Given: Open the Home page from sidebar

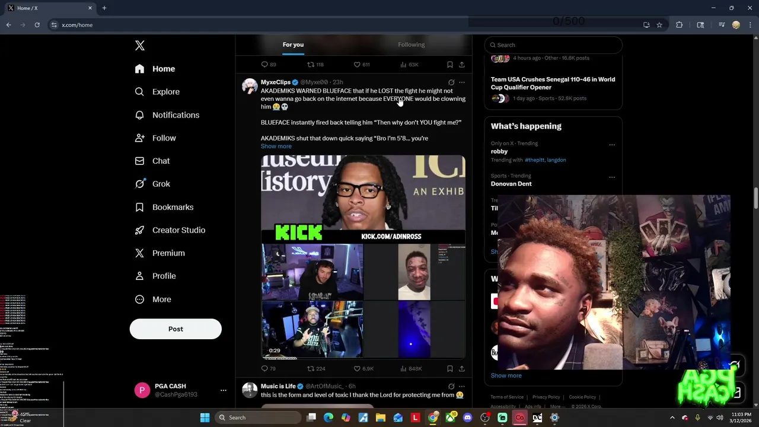Looking at the screenshot, I should [155, 69].
